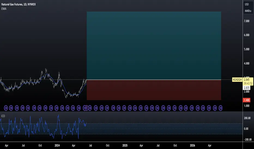Viewport: 254px width, 149px height.
Task: Click the 200.00 CCI scale value
Action: (247, 118)
